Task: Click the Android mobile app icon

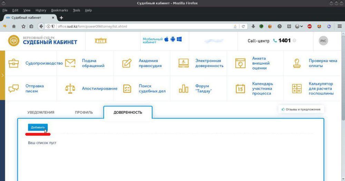Action: click(173, 40)
